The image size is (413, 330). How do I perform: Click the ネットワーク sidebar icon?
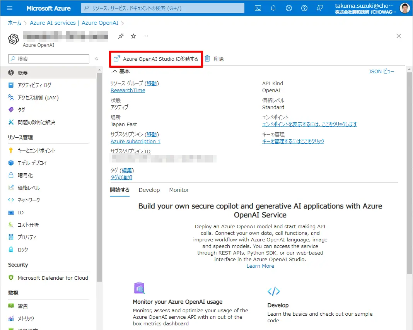11,200
